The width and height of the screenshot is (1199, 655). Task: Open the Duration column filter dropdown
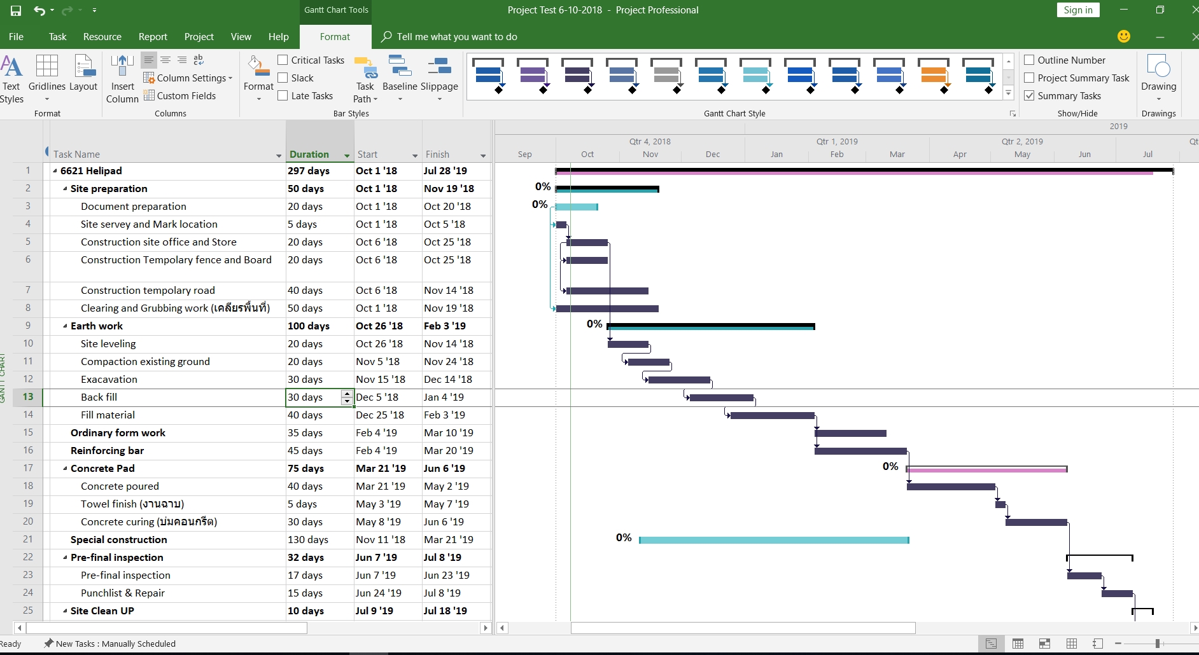347,156
